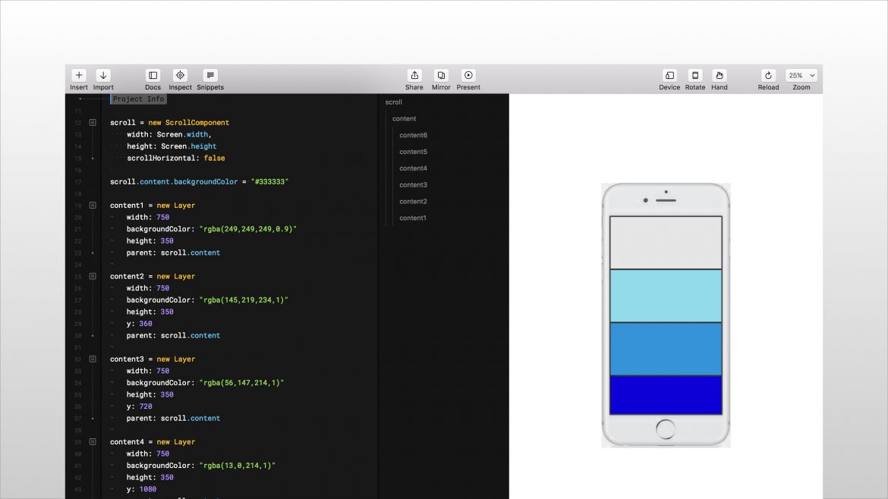Click the light gray block in preview
888x499 pixels.
click(x=666, y=243)
